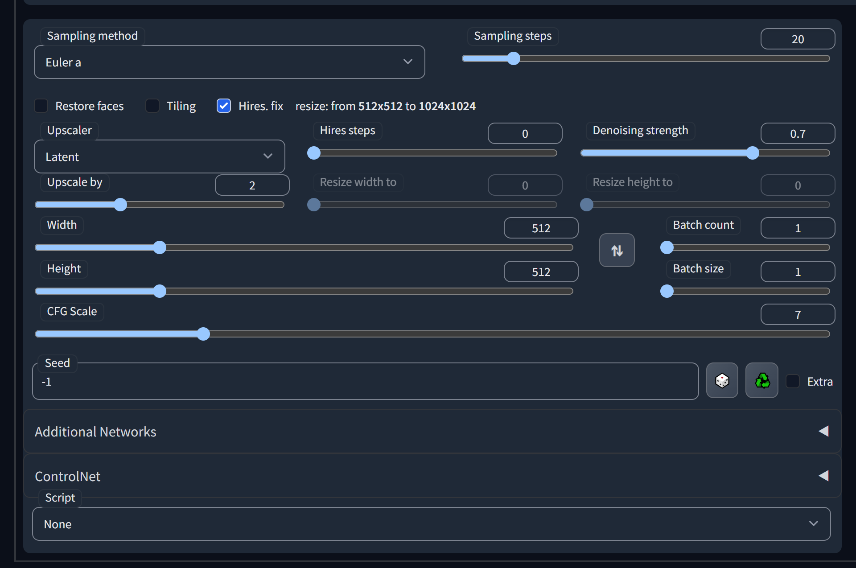
Task: Randomize the seed using the dice icon
Action: tap(722, 380)
